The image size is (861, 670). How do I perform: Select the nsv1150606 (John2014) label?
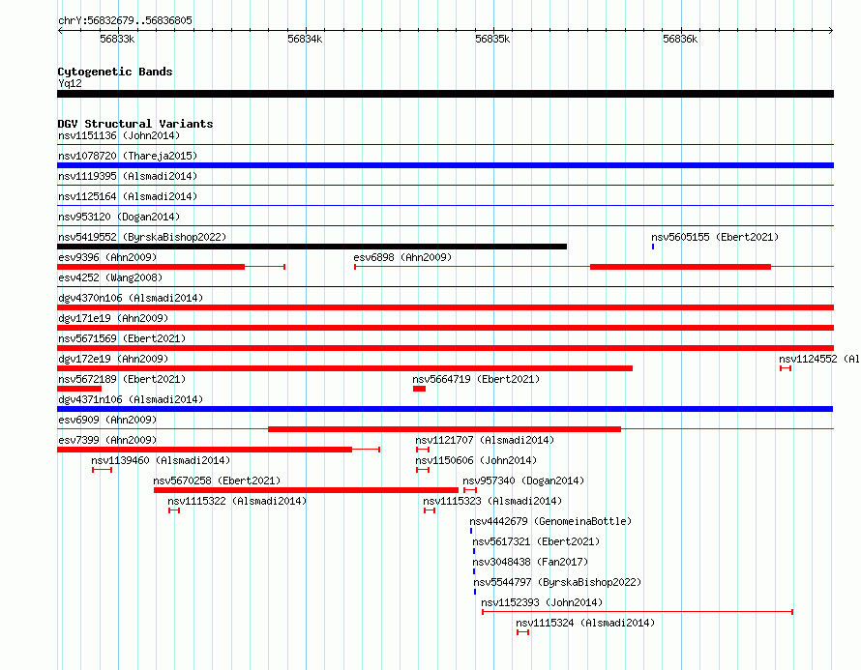tap(476, 460)
